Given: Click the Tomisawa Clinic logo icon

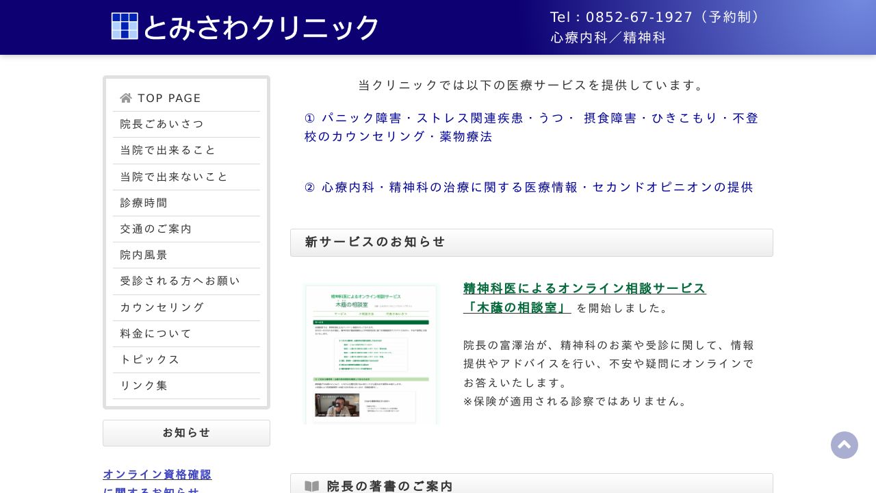Looking at the screenshot, I should tap(125, 26).
